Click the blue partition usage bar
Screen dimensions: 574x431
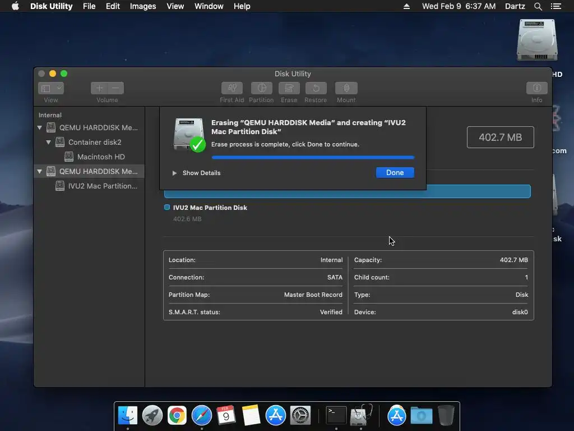click(348, 191)
